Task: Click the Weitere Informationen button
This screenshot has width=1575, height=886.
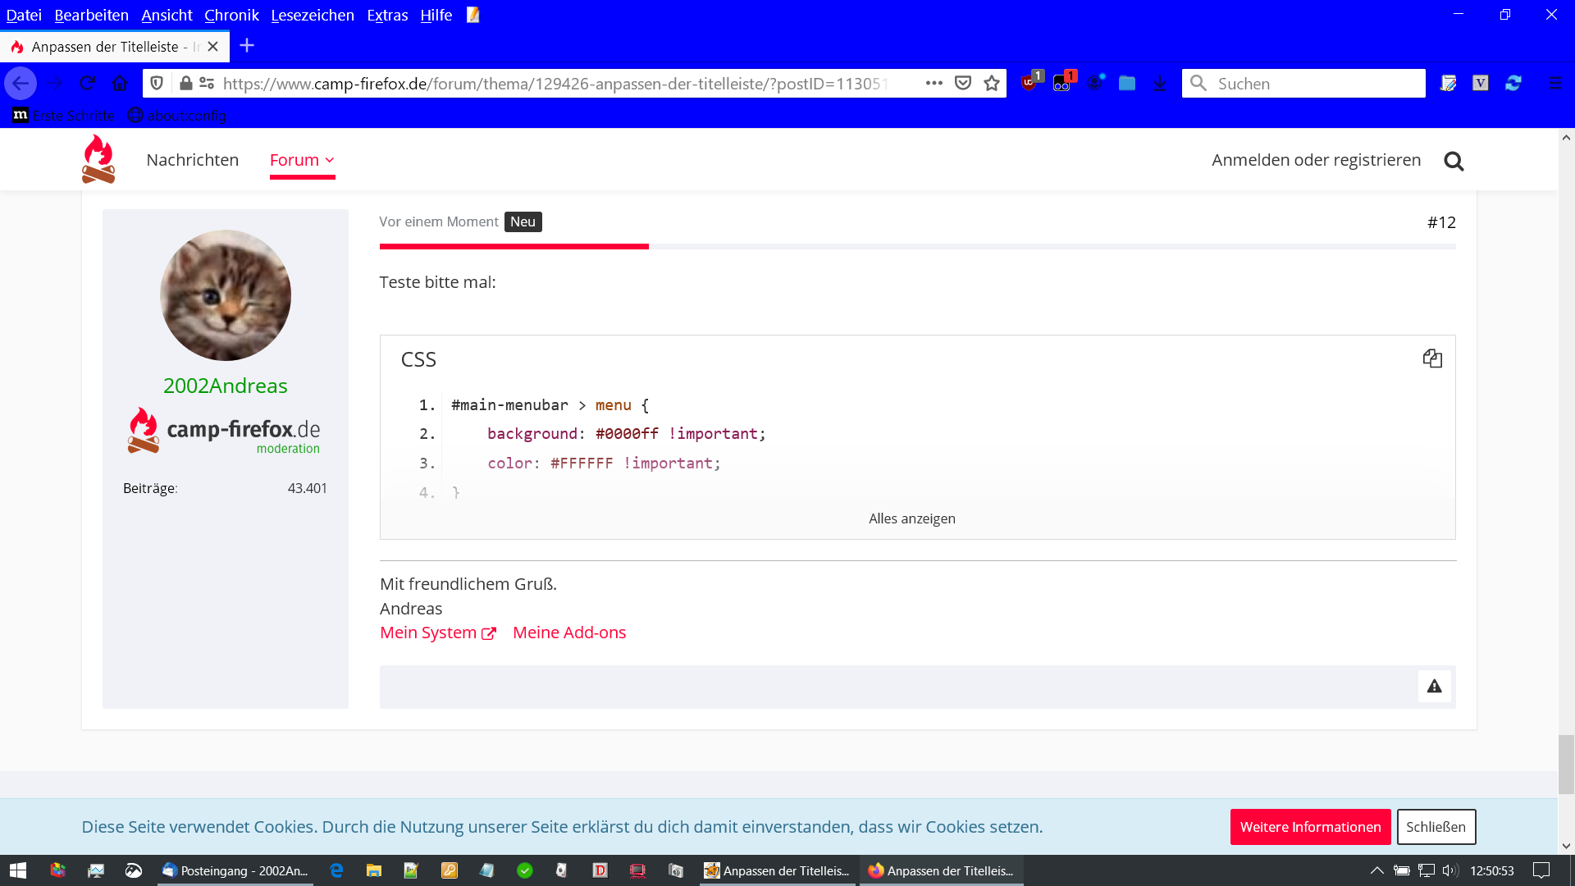Action: coord(1310,827)
